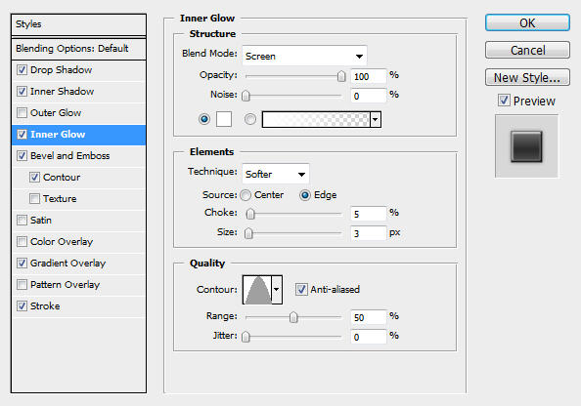The height and width of the screenshot is (406, 581).
Task: Enable the Texture checkbox
Action: click(34, 198)
